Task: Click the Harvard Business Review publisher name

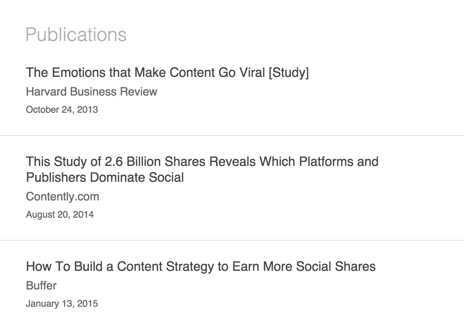Action: [x=92, y=92]
